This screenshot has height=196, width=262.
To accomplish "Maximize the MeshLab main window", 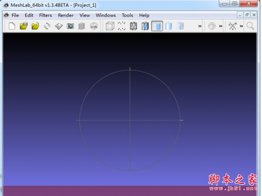I will pos(234,3).
